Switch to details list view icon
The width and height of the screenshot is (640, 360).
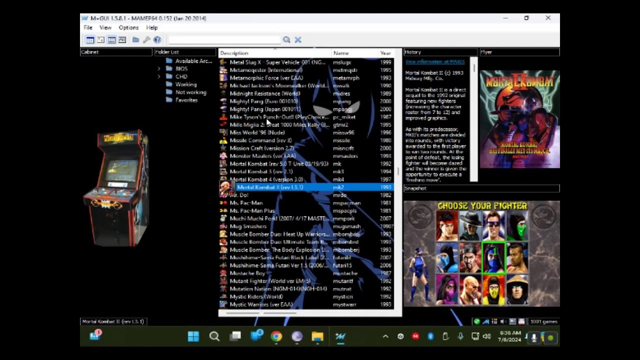tap(111, 40)
